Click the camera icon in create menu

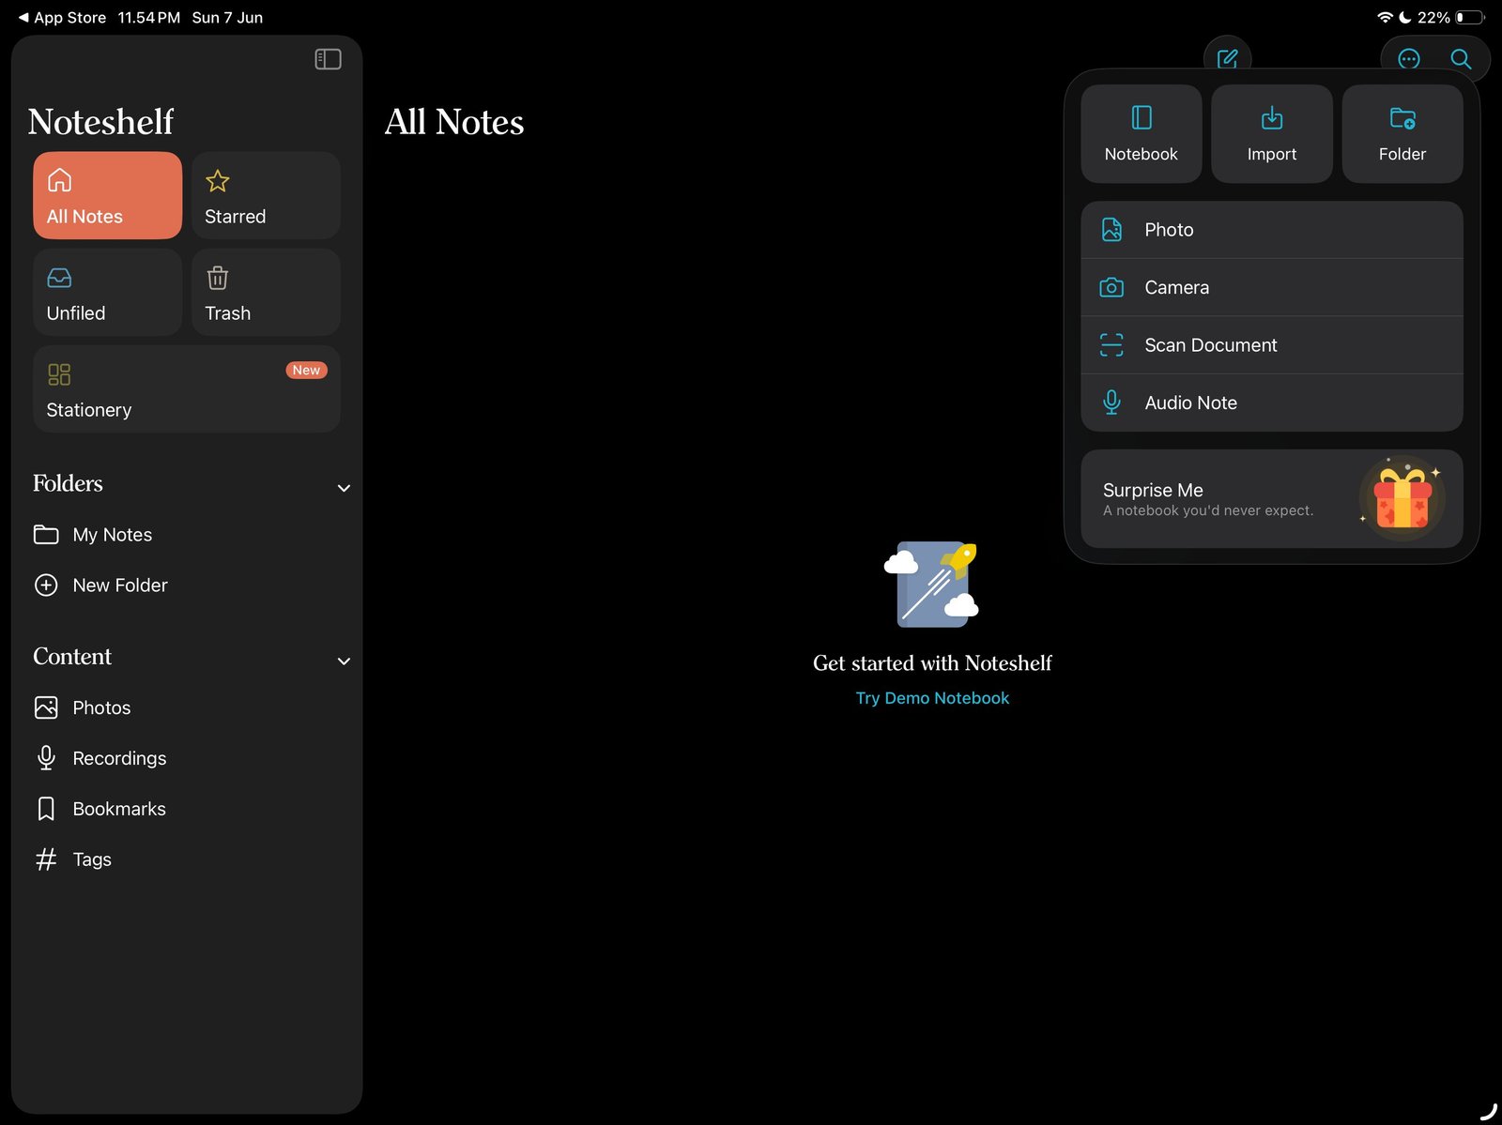1111,287
